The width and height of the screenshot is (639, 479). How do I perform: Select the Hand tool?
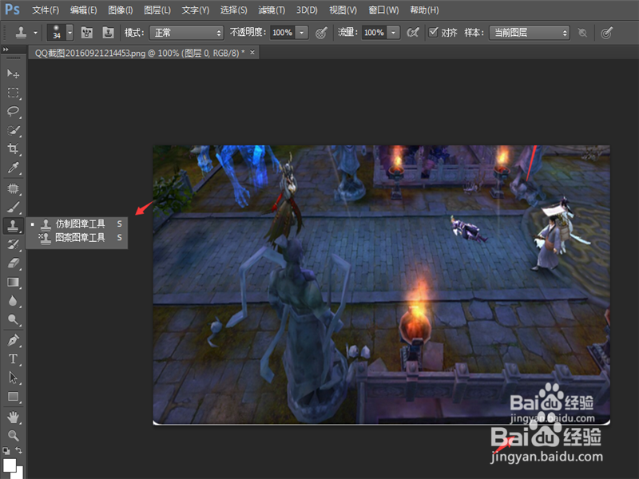[x=13, y=417]
